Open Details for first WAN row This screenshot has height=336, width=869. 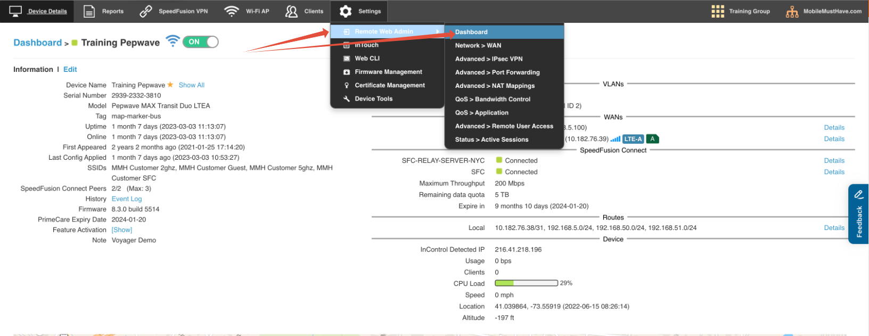834,128
